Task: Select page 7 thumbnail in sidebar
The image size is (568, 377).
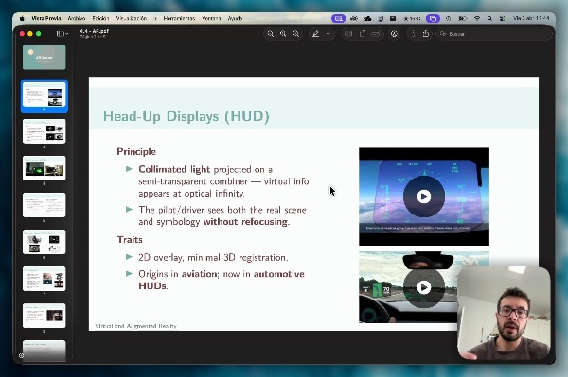Action: point(44,279)
